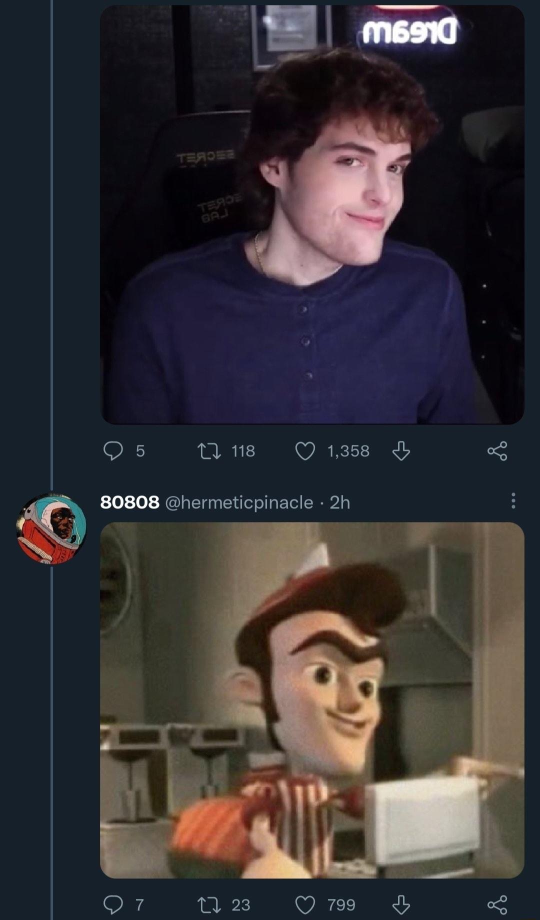Reply to the top tweet with 5 replies
This screenshot has width=540, height=920.
pos(113,451)
